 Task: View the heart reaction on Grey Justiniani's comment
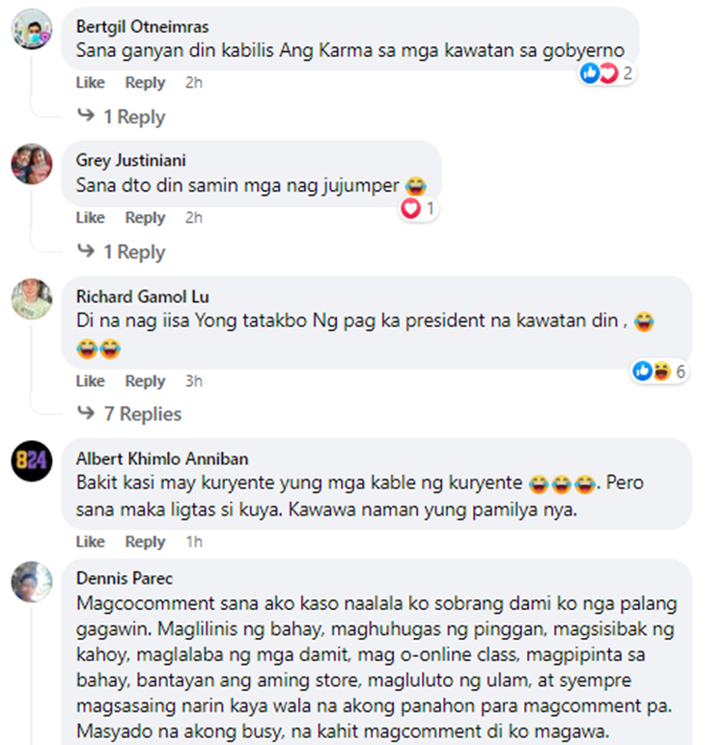[x=418, y=208]
